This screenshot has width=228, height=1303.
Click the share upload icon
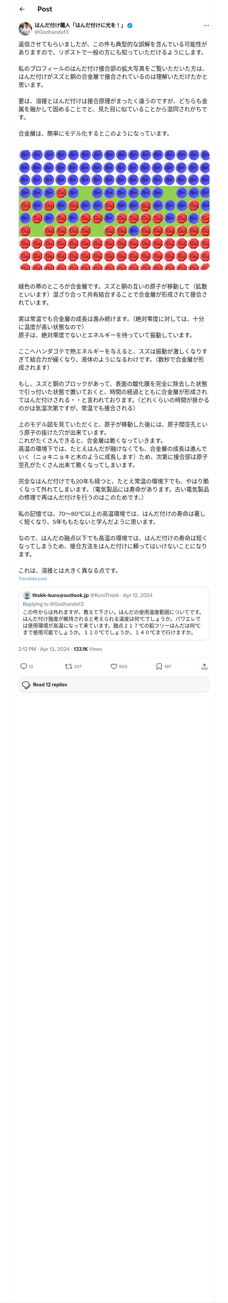[x=204, y=666]
